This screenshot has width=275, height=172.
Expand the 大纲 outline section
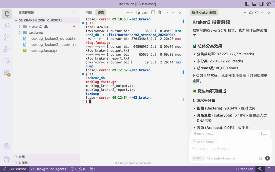coord(47,157)
